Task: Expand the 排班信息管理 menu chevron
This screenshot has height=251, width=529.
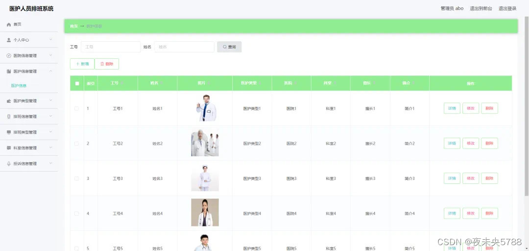Action: [x=50, y=116]
